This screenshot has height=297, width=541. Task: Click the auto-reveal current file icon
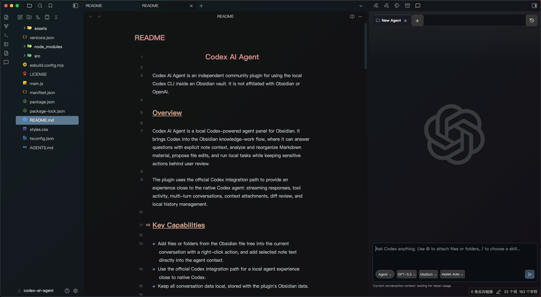pos(47,17)
